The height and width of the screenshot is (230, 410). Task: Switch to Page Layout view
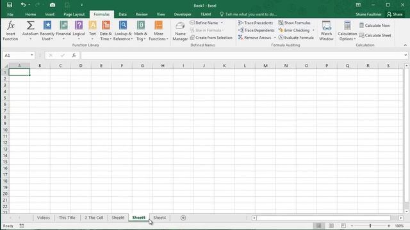[331, 226]
